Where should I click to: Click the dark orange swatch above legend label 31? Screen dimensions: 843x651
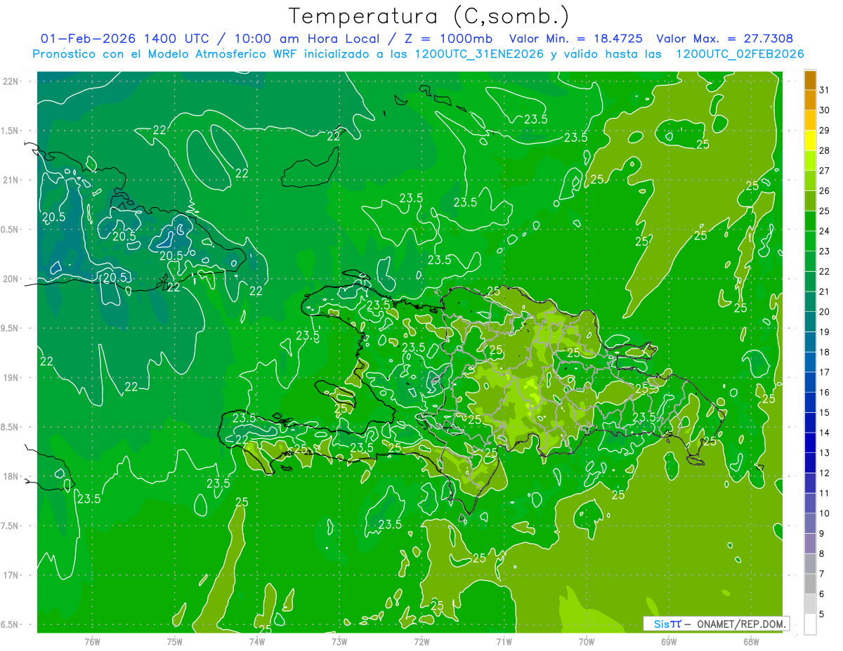click(810, 80)
